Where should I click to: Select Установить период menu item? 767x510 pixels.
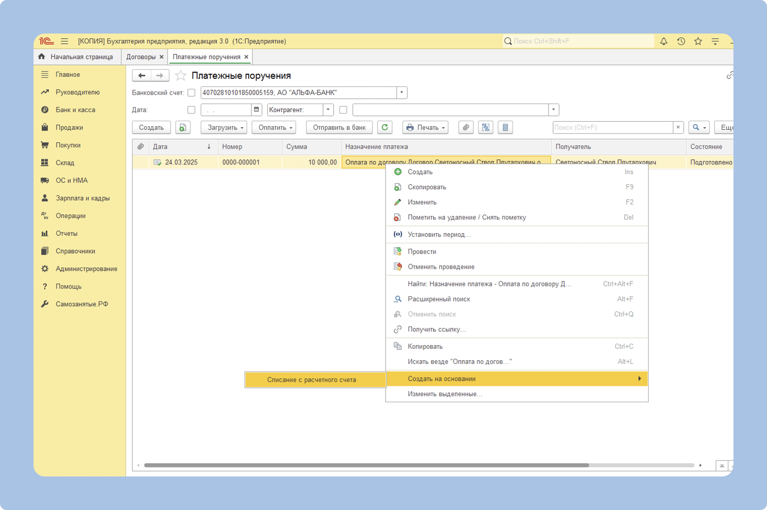pos(517,235)
